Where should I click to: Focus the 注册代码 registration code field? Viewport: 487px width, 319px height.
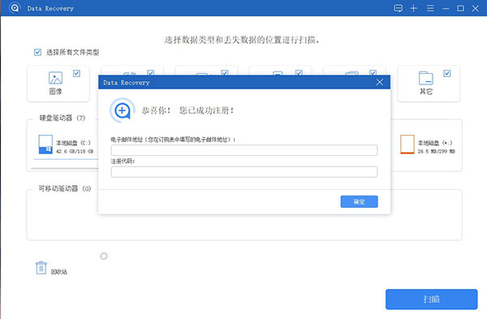click(x=244, y=172)
